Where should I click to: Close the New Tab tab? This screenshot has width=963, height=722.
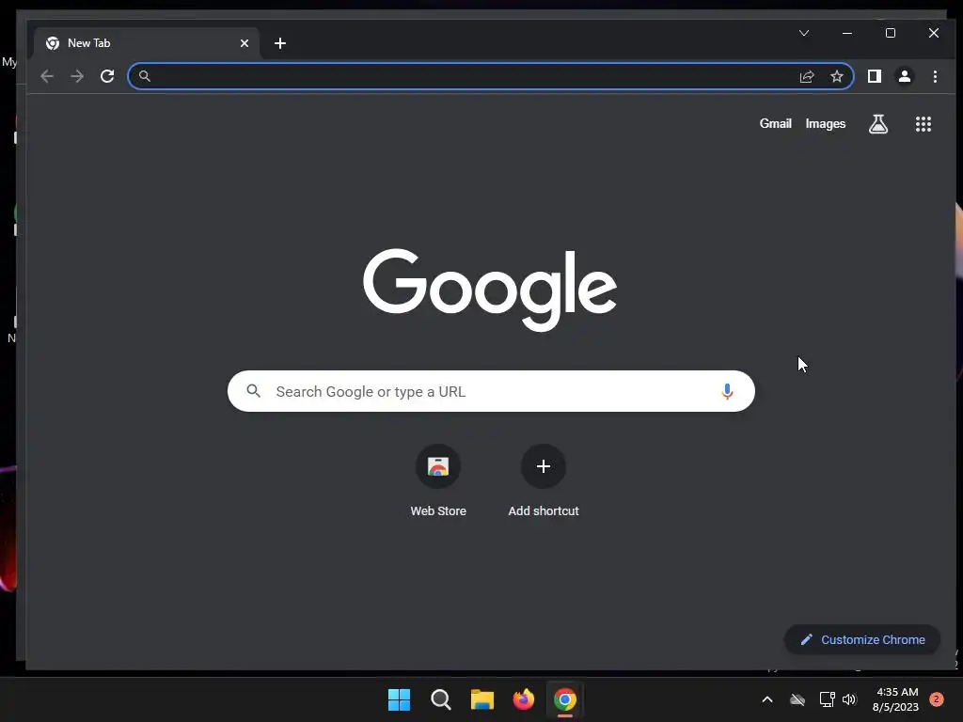pos(245,43)
